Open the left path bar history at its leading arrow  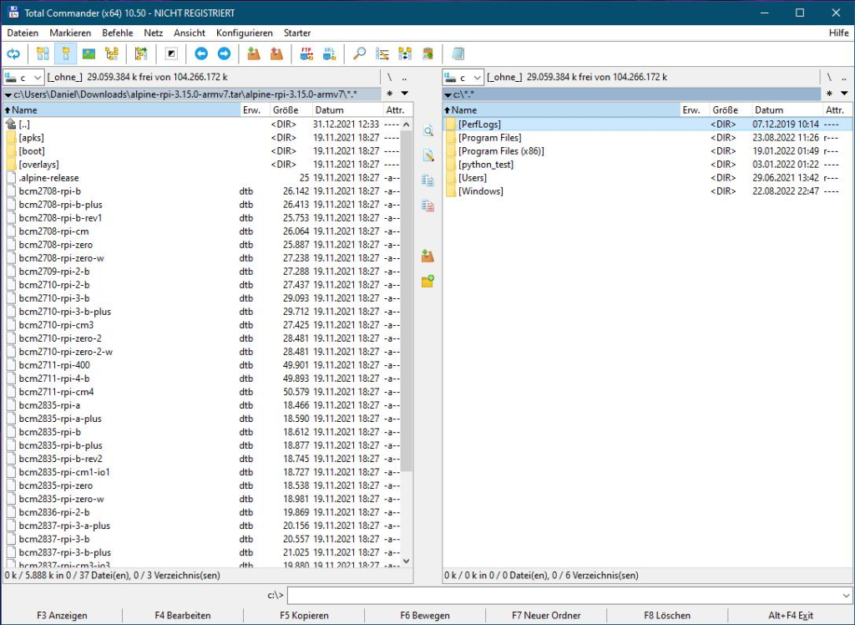pos(8,94)
